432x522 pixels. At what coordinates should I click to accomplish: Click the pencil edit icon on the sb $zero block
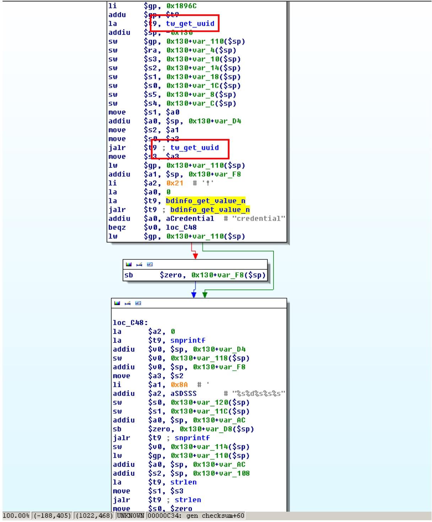tap(139, 265)
